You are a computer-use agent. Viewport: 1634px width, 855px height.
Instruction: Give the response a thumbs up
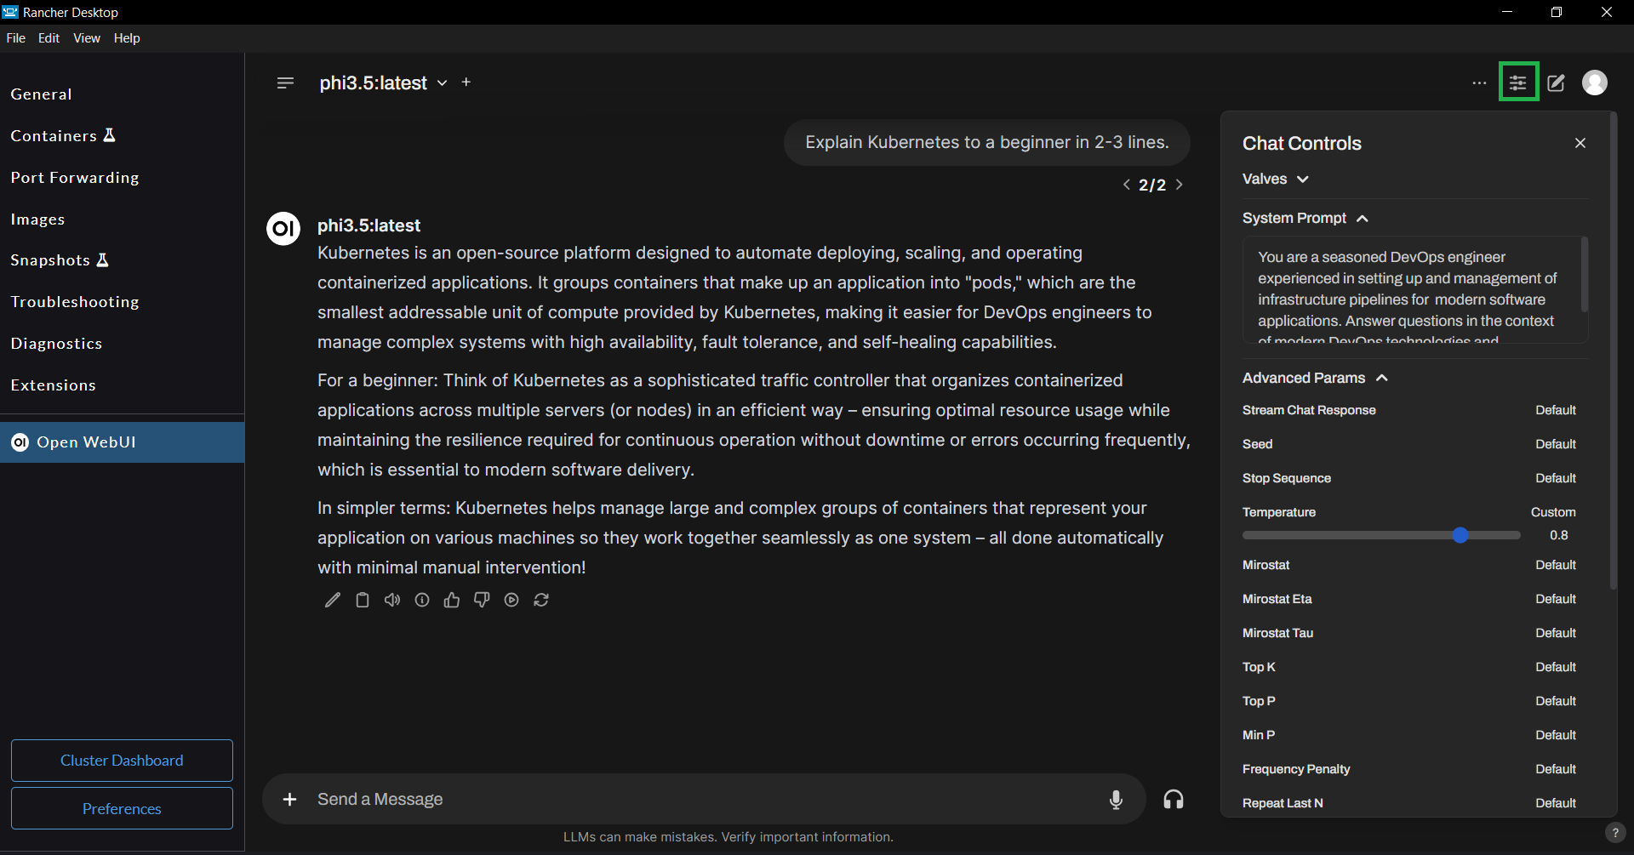pyautogui.click(x=452, y=600)
